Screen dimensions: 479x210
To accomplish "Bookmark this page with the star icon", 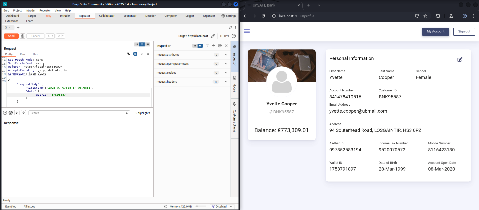I will [425, 16].
